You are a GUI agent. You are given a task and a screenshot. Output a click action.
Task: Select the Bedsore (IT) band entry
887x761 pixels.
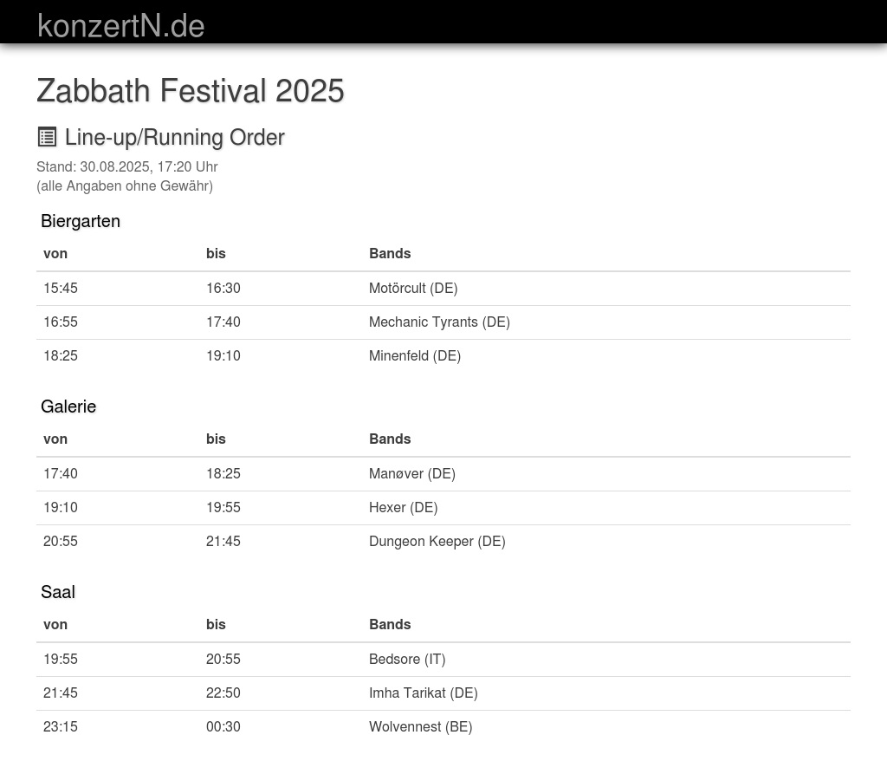pos(407,659)
